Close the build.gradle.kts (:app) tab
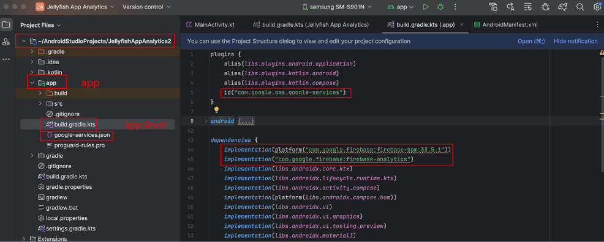 462,25
